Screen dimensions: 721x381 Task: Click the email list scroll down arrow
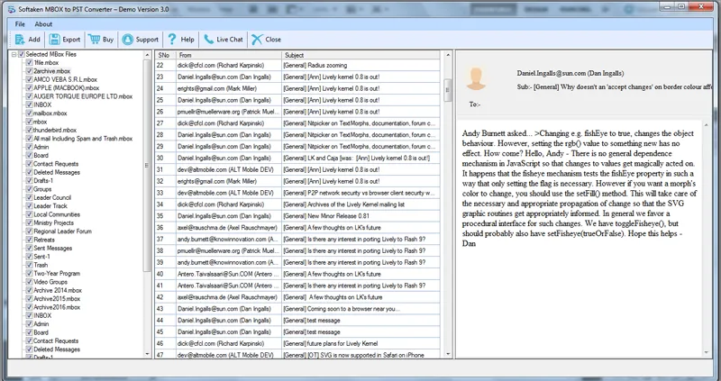click(447, 354)
